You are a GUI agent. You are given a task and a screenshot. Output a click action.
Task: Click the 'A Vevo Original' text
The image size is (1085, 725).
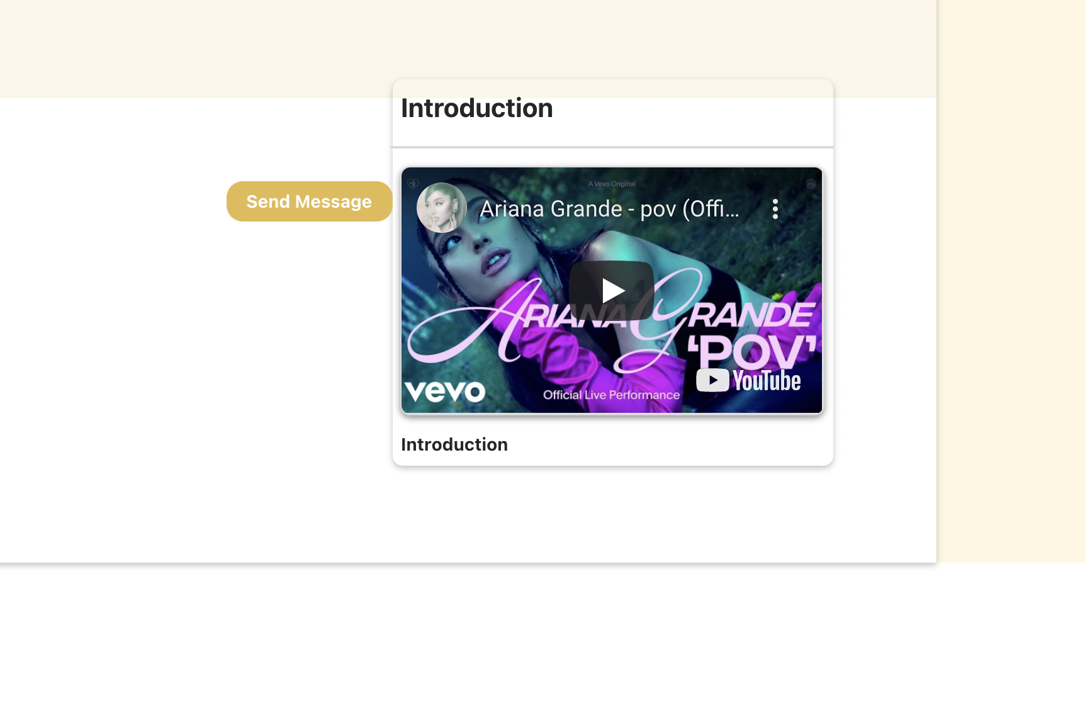(x=612, y=184)
